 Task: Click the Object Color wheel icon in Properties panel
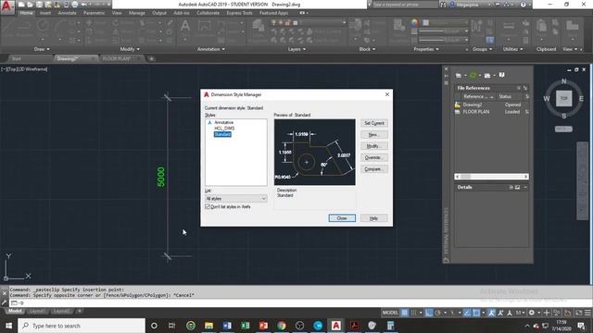pyautogui.click(x=414, y=22)
